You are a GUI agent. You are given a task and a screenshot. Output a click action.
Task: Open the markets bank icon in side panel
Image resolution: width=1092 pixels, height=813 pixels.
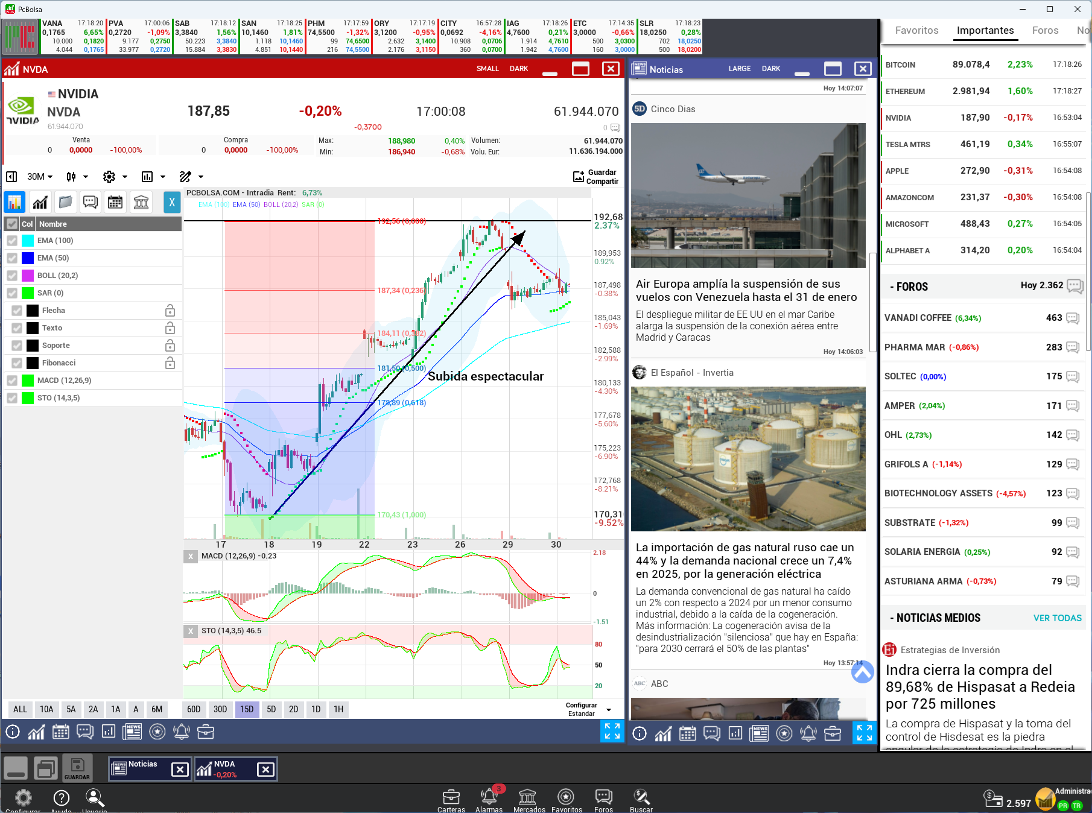[x=141, y=202]
